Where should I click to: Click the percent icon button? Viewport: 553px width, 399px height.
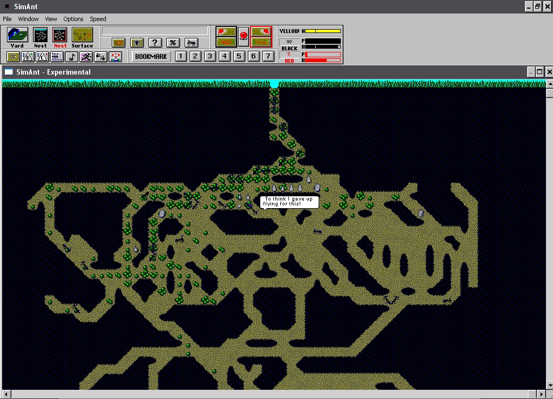pos(173,43)
